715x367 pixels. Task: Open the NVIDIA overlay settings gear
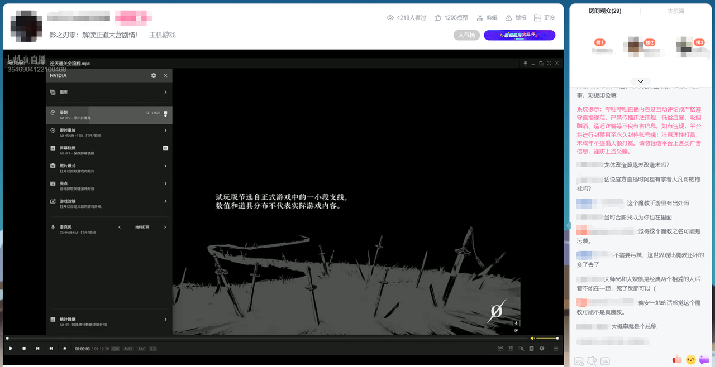point(154,75)
